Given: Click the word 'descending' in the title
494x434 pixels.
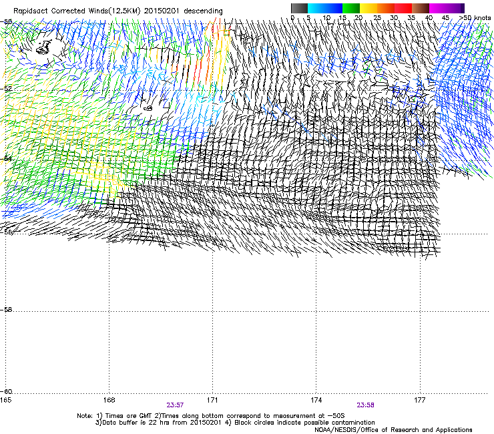Looking at the screenshot, I should click(x=203, y=11).
